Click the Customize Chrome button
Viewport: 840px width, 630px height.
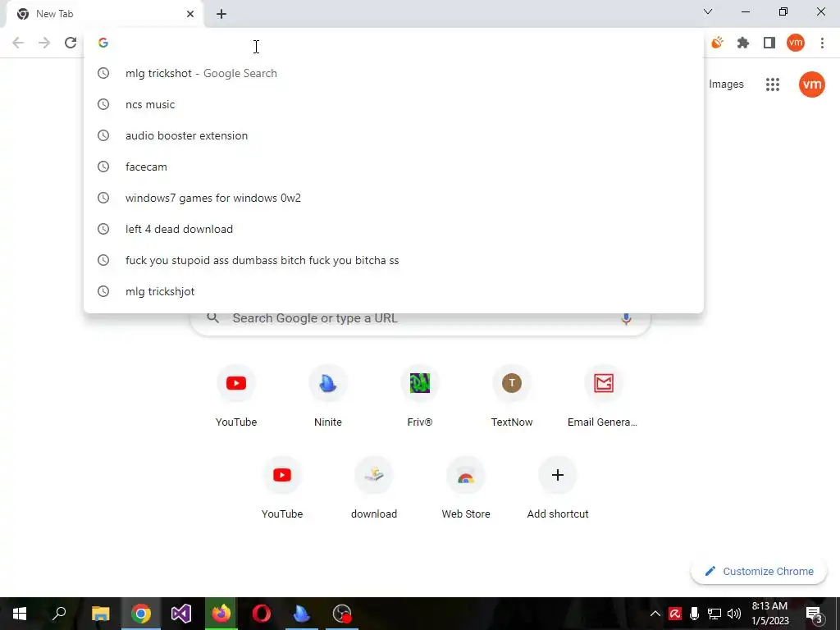coord(760,571)
